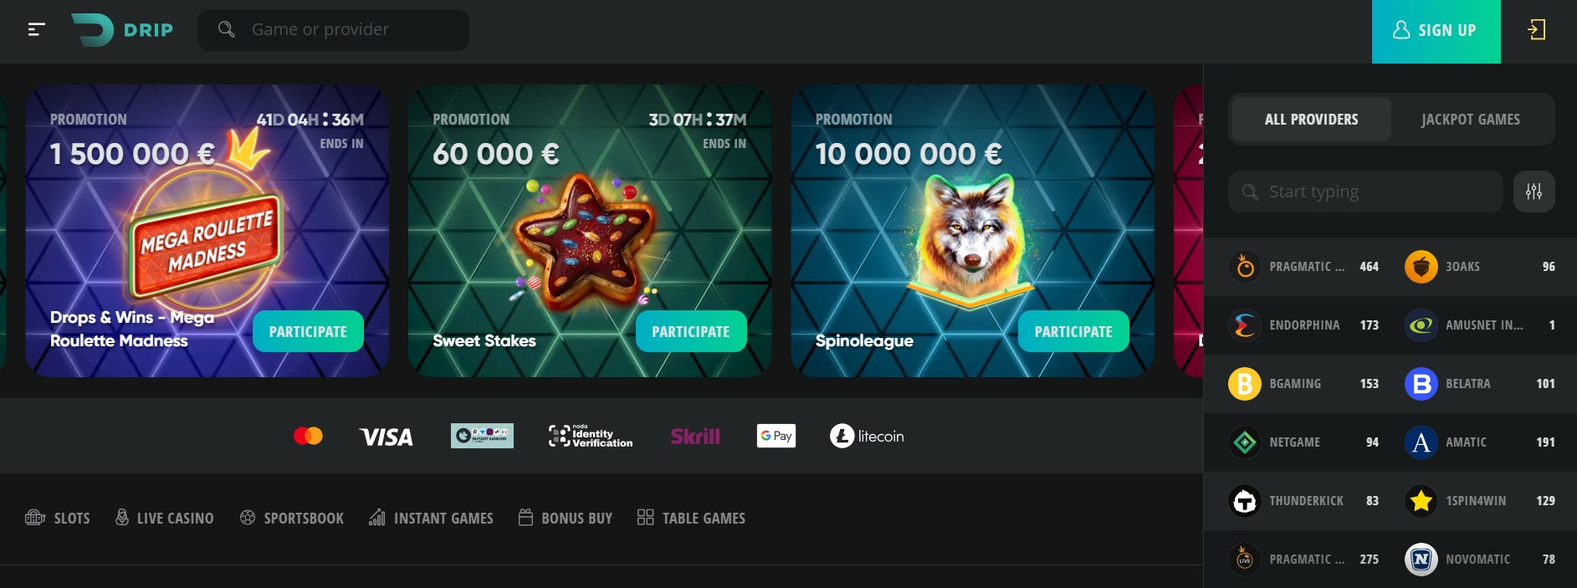Image resolution: width=1577 pixels, height=588 pixels.
Task: Switch to the Jackpot Games tab
Action: [x=1470, y=120]
